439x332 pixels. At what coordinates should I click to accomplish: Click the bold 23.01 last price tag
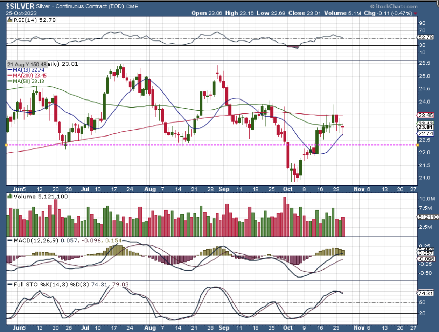[425, 127]
